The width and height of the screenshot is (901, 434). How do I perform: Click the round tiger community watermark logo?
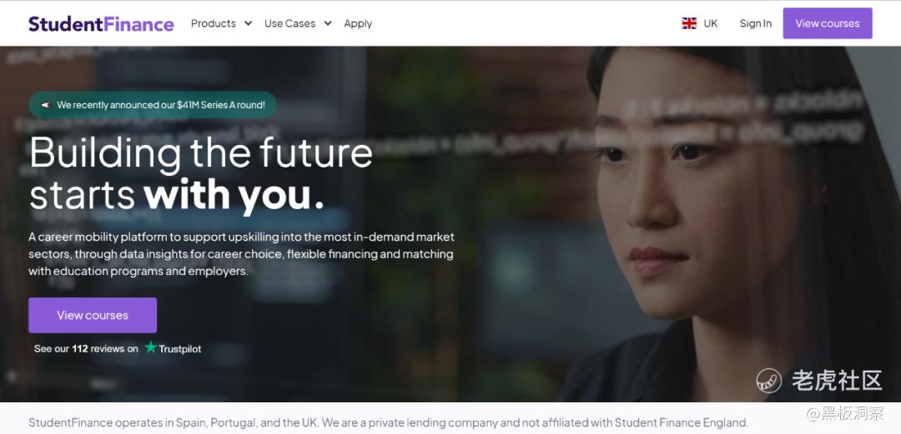pos(769,381)
